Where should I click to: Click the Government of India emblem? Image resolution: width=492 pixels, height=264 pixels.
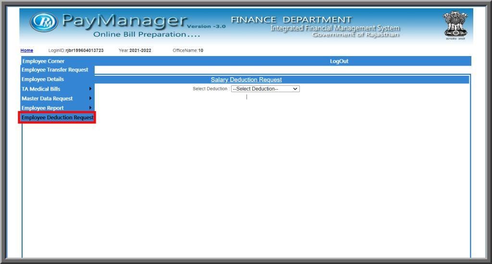455,25
